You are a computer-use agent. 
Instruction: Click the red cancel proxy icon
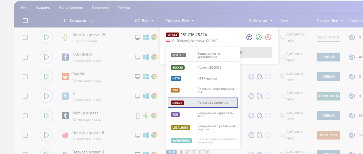click(x=268, y=37)
